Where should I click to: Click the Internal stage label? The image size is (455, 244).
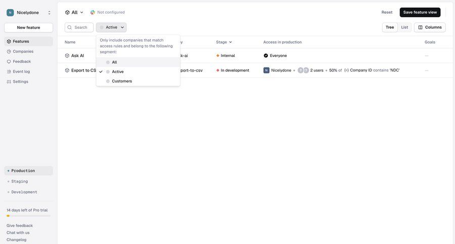coord(228,55)
